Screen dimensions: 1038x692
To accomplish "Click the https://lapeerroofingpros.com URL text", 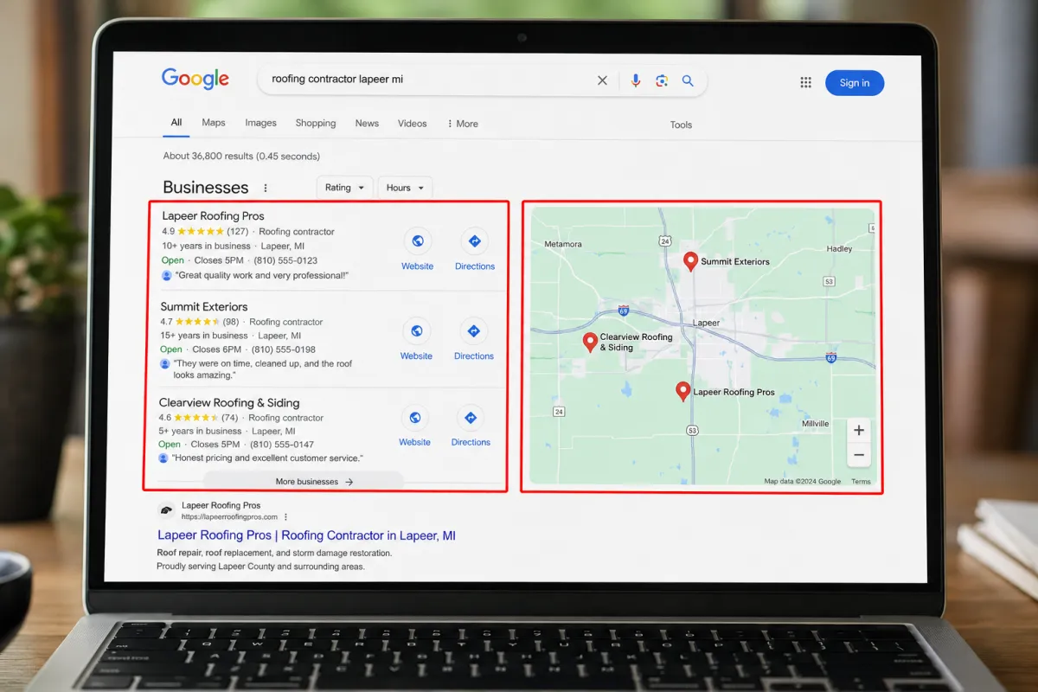I will (x=229, y=517).
